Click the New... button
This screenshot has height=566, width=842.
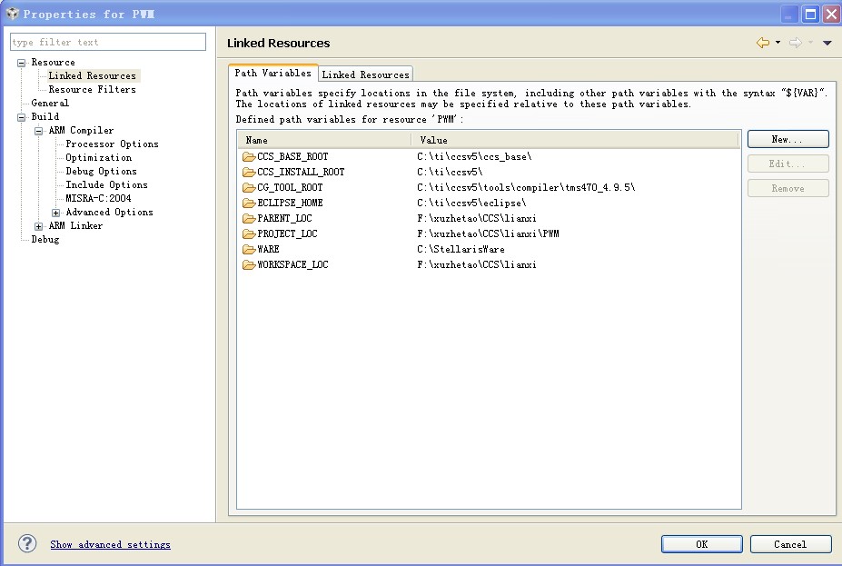788,139
